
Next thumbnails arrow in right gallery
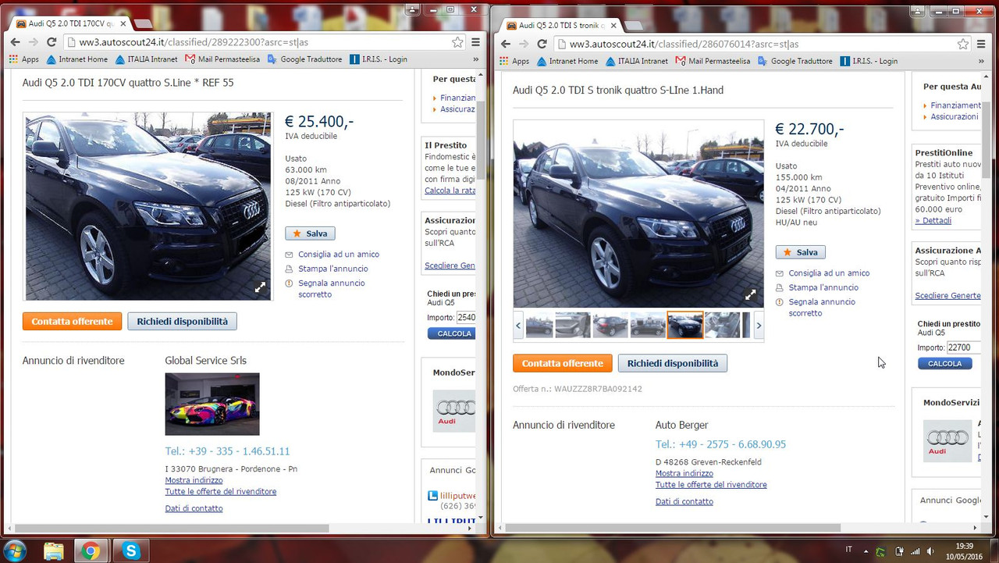click(x=759, y=326)
